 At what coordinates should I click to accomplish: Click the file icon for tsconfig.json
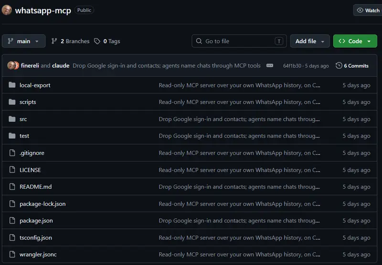[12, 237]
